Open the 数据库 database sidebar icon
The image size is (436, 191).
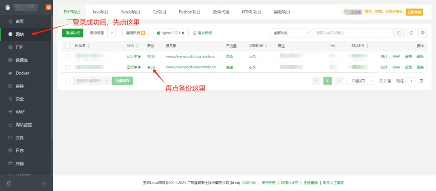point(10,60)
